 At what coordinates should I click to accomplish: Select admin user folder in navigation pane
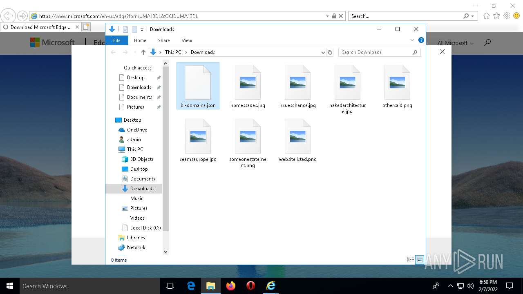pyautogui.click(x=134, y=140)
